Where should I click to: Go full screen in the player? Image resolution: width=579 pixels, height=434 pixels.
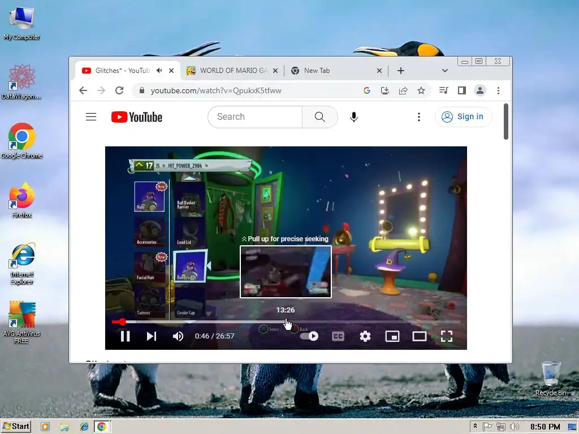point(447,336)
